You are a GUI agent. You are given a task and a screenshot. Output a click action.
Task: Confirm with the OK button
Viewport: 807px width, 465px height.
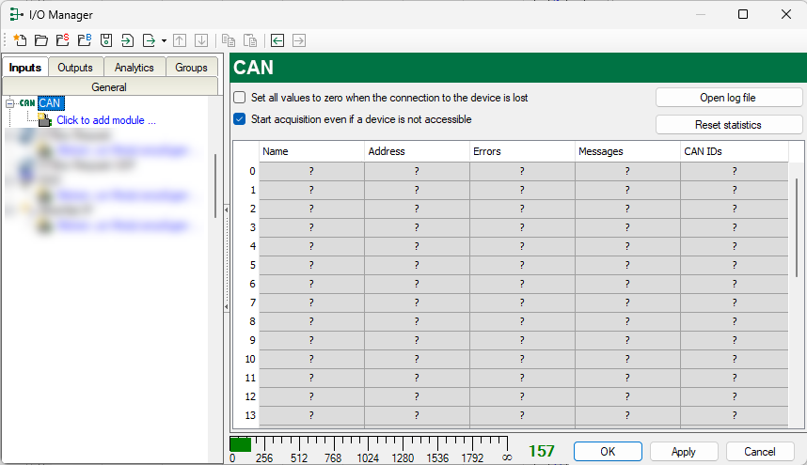click(608, 451)
